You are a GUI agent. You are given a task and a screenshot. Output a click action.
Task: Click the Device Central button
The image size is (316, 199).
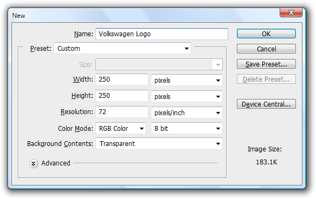click(x=266, y=104)
